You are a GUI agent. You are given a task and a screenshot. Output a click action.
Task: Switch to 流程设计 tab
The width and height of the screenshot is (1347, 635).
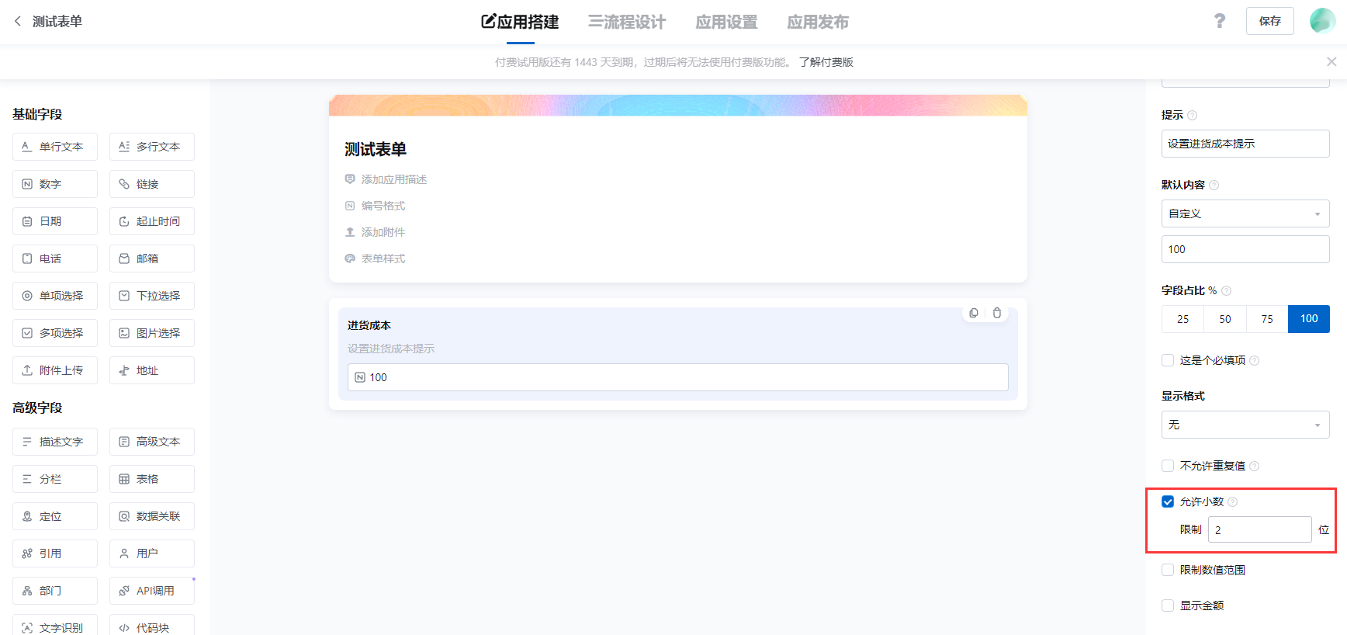click(x=626, y=22)
